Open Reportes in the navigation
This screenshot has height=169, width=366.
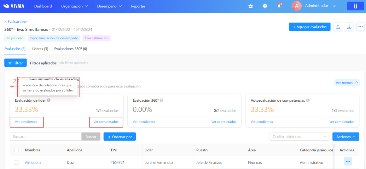[138, 6]
